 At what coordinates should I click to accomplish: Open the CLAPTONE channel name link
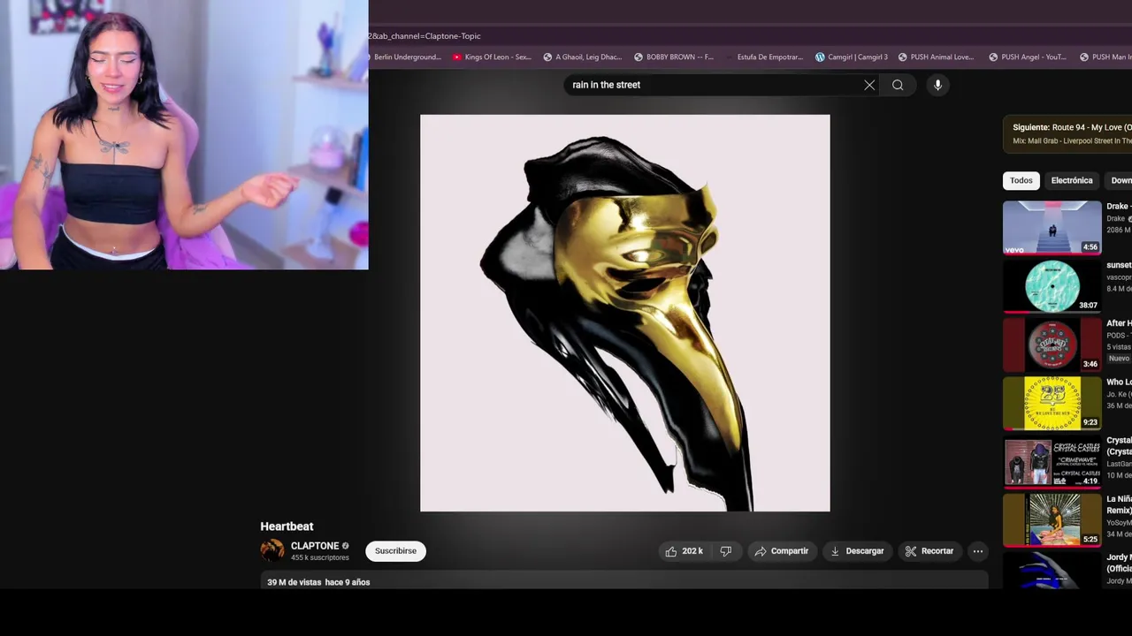315,546
